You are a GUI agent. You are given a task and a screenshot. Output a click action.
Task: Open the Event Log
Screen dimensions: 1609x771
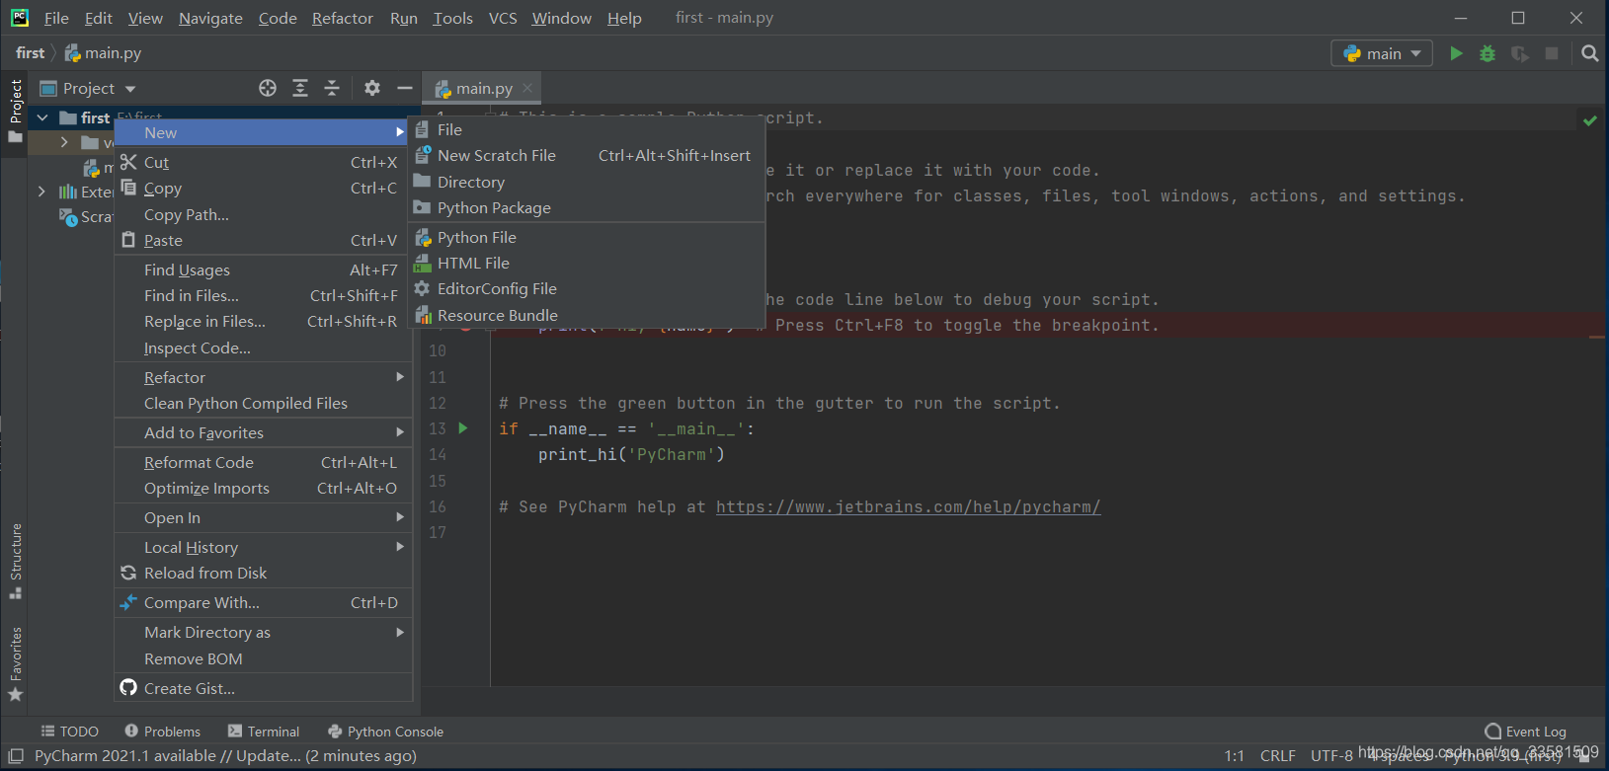[x=1526, y=732]
